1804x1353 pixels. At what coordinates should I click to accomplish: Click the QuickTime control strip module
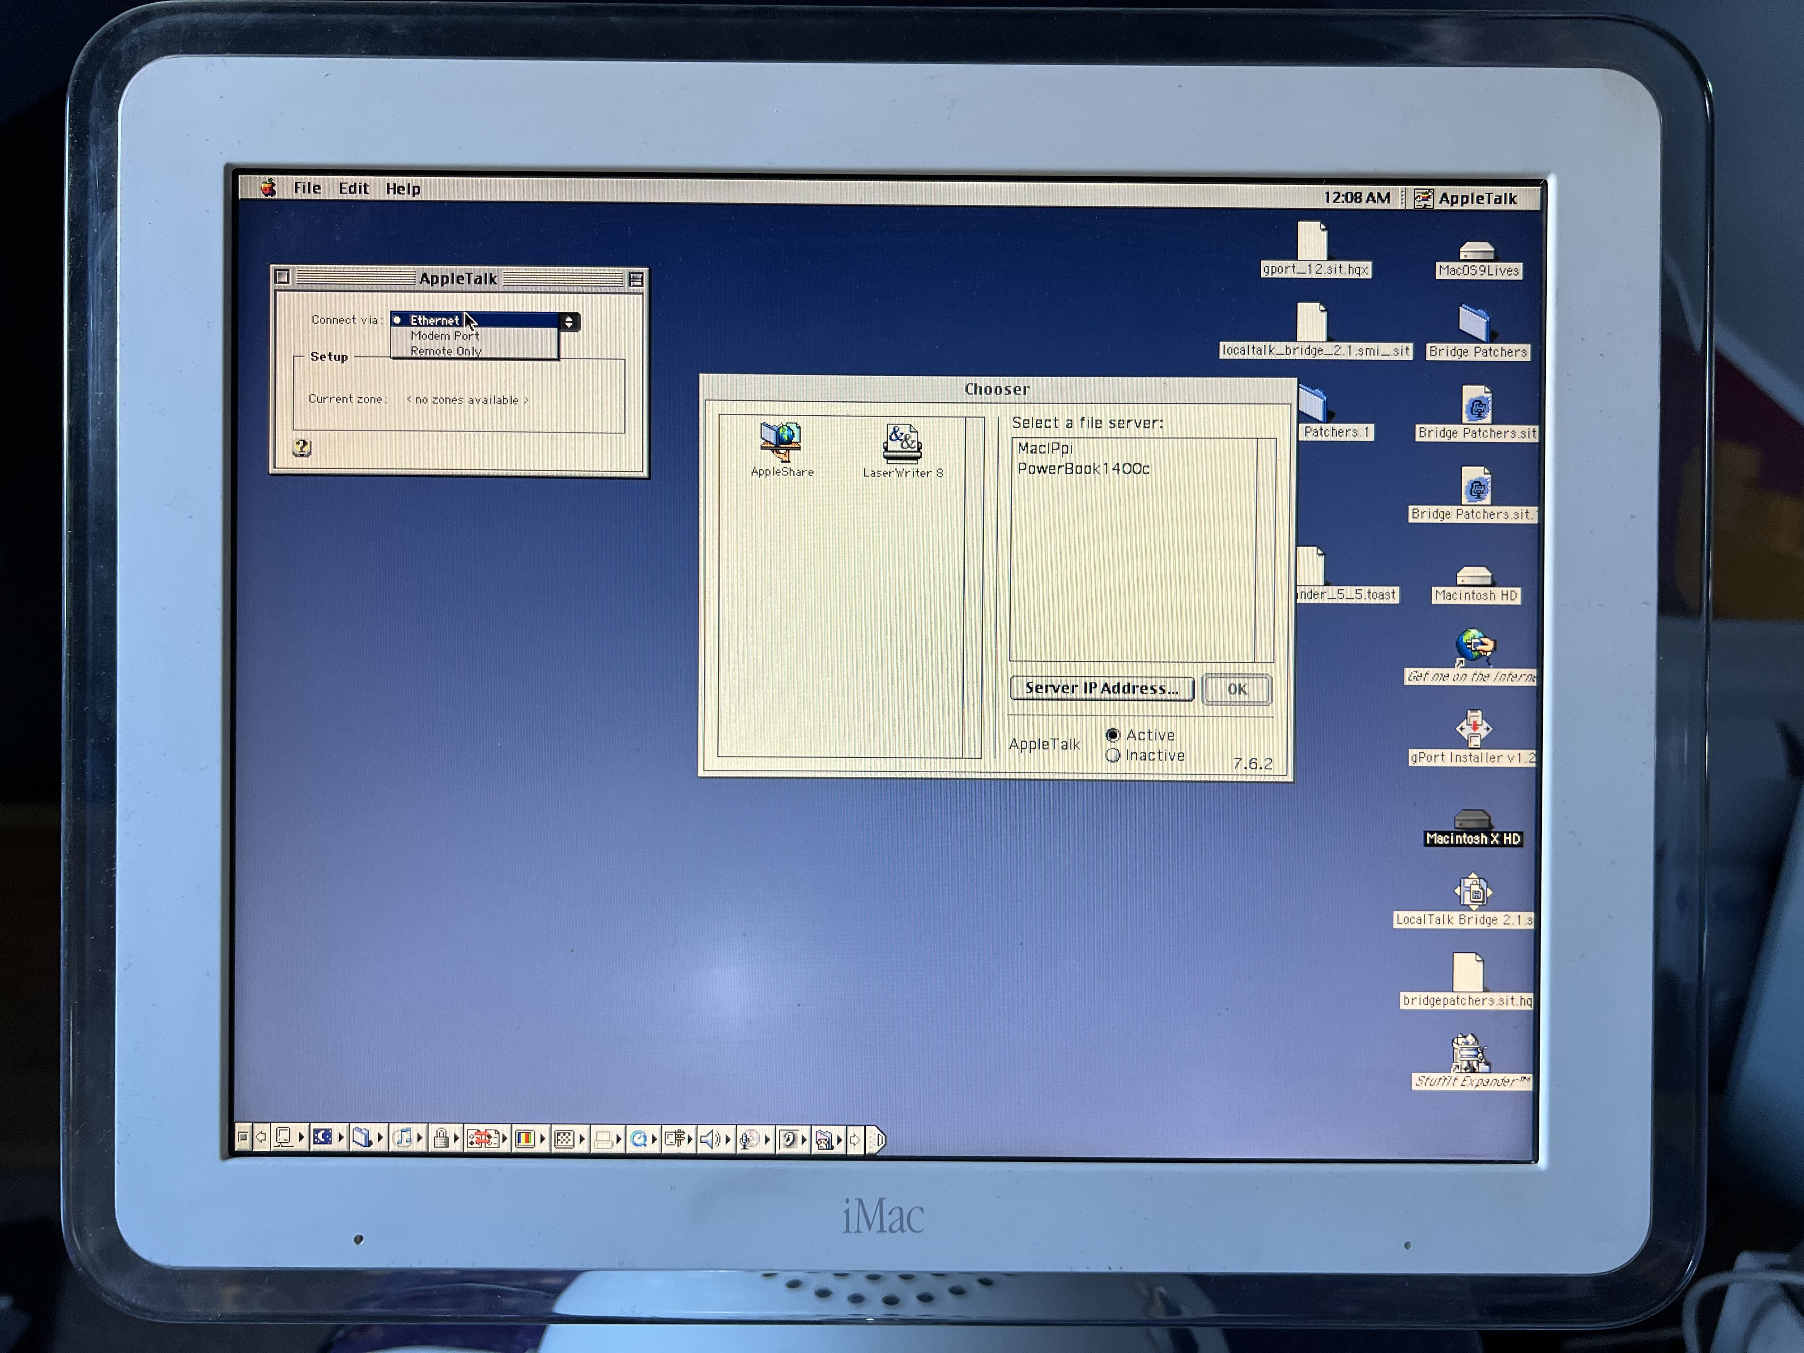(639, 1139)
